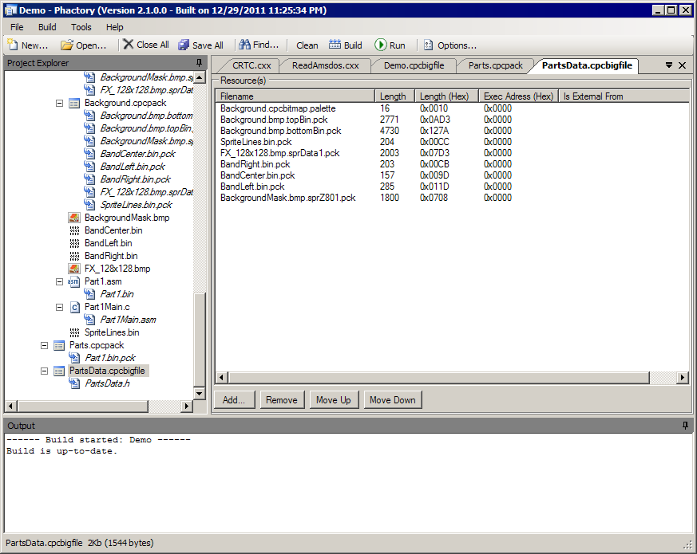Select Part1.bin.pck in the tree
Image resolution: width=697 pixels, height=554 pixels.
110,358
